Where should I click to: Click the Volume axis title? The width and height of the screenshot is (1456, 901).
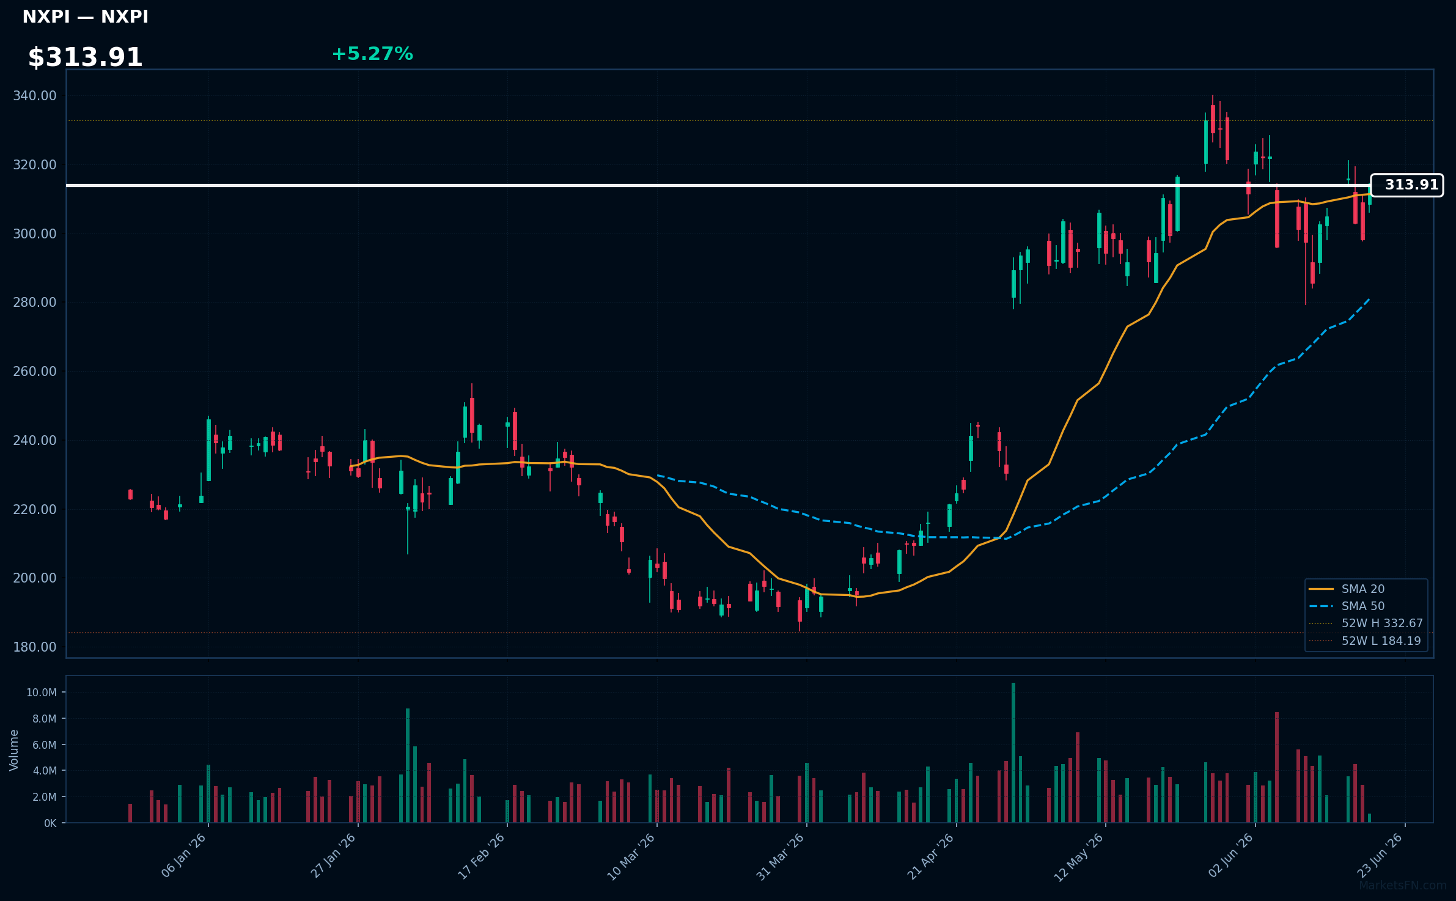coord(14,750)
